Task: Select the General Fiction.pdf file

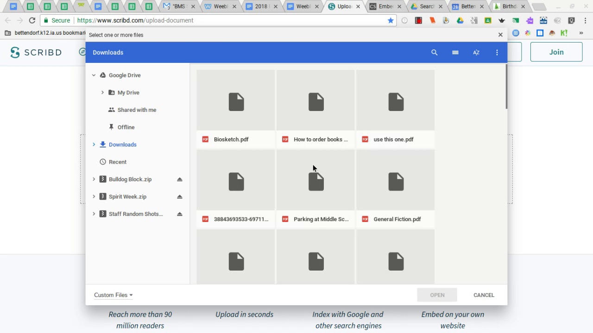Action: coord(396,189)
